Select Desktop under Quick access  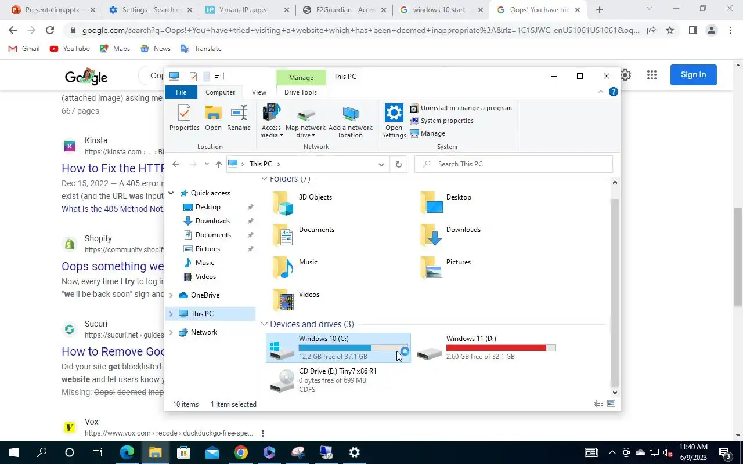[x=208, y=207]
